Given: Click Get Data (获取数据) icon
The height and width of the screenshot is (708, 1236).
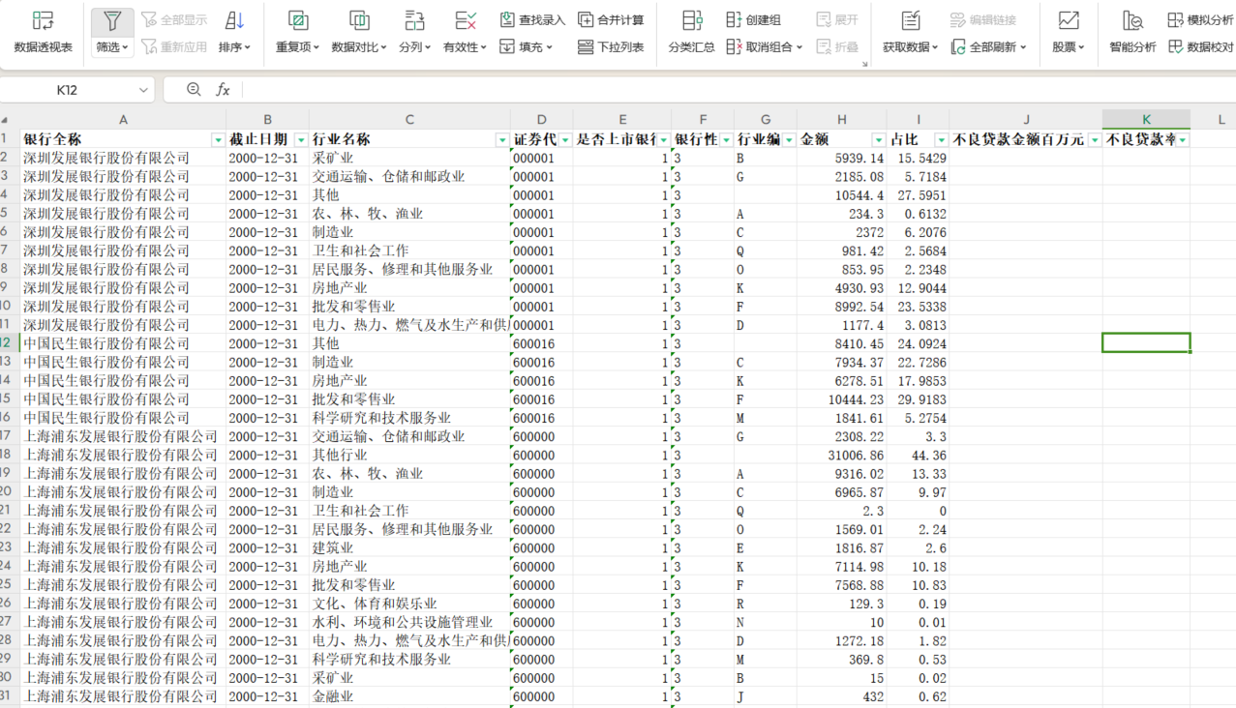Looking at the screenshot, I should click(911, 20).
